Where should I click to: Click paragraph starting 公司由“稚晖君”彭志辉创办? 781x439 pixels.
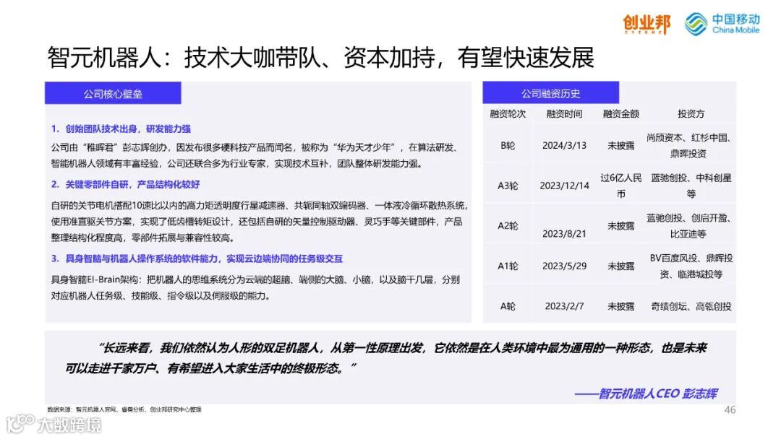click(254, 156)
